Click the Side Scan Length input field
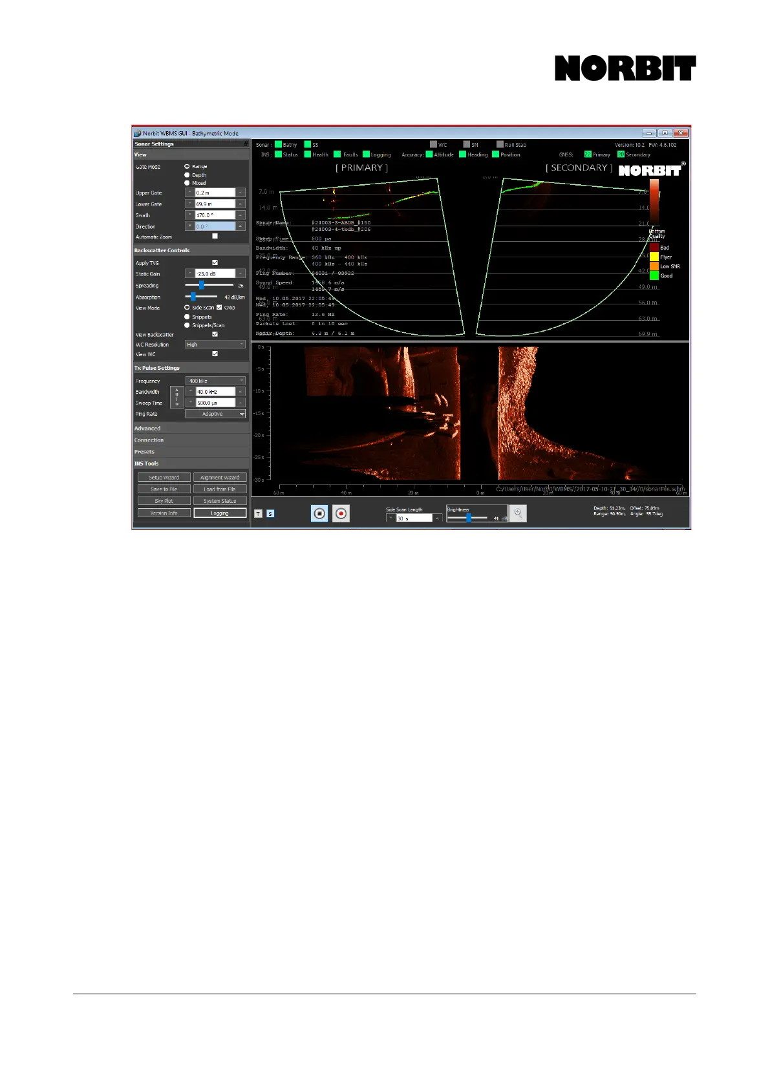Screen dimensions: 770x1088 414,518
